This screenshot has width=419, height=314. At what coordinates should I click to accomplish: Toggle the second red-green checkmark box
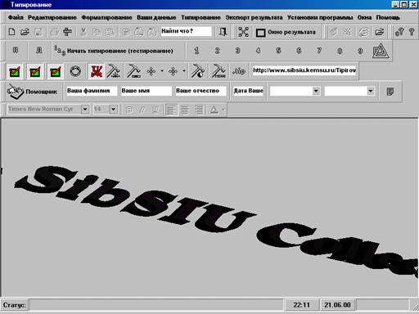[35, 72]
